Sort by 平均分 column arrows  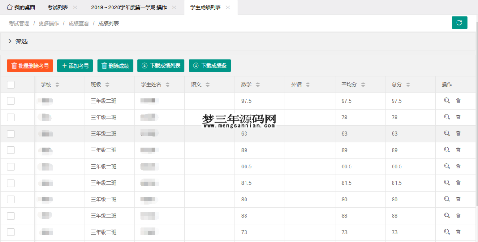pos(363,84)
